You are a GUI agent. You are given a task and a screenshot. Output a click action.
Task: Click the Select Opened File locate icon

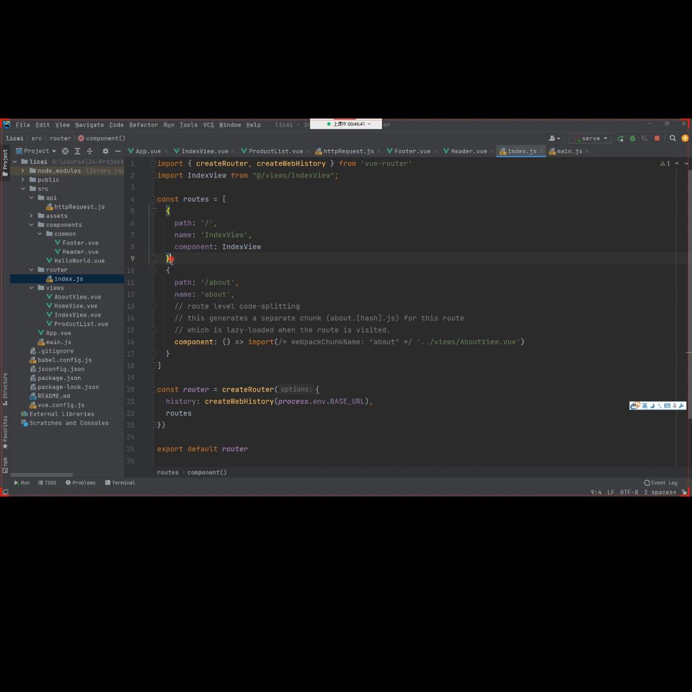tap(65, 151)
